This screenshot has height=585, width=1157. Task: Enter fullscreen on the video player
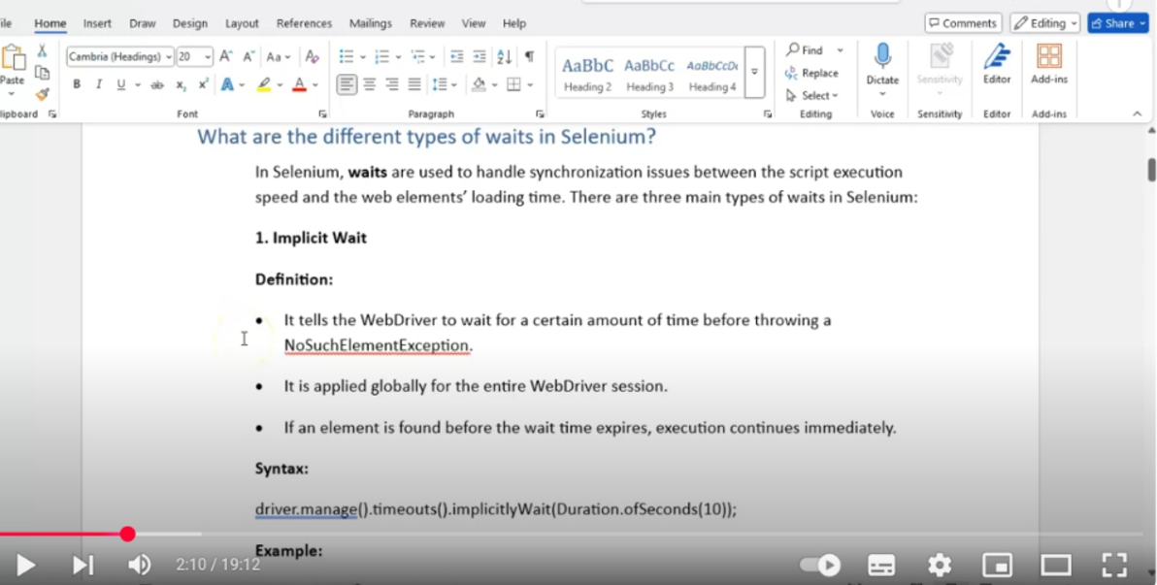click(x=1114, y=565)
